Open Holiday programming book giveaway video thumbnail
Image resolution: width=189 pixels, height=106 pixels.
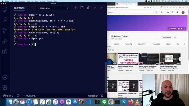[x=170, y=59]
